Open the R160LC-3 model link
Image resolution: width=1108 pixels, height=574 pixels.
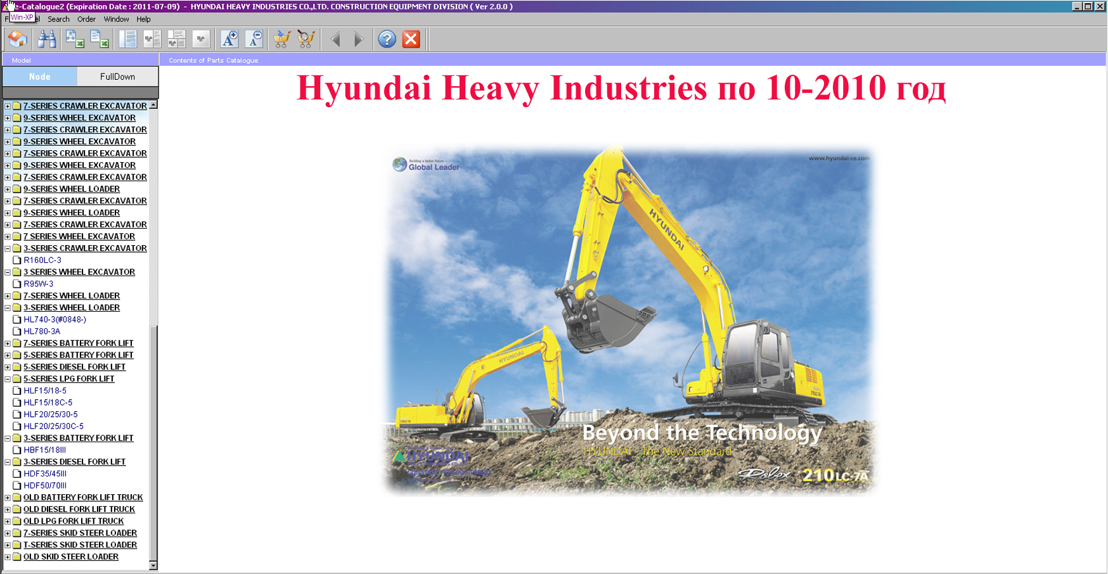42,260
